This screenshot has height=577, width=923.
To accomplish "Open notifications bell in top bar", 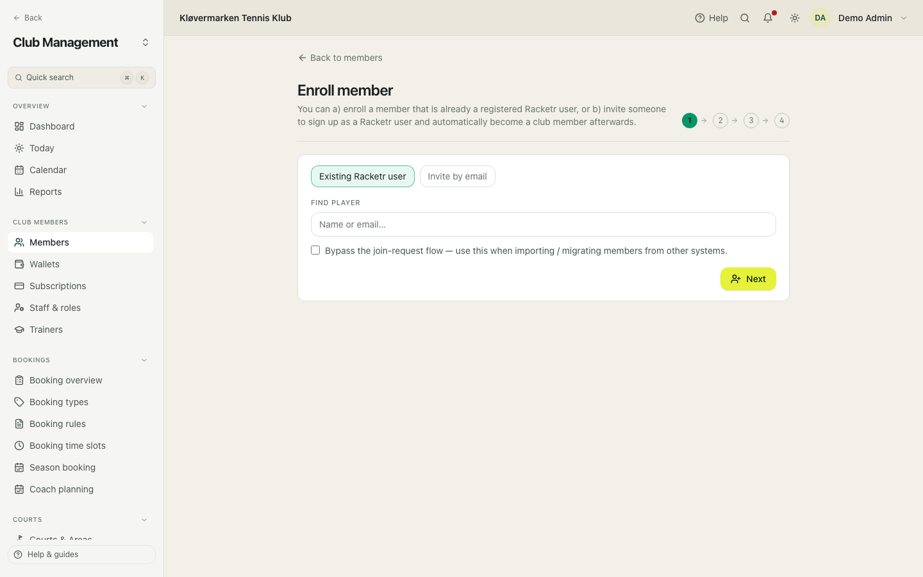I will tap(768, 18).
